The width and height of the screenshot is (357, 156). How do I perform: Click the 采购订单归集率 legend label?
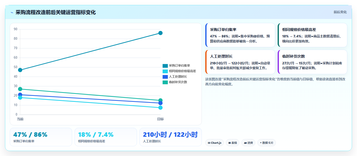pos(180,66)
